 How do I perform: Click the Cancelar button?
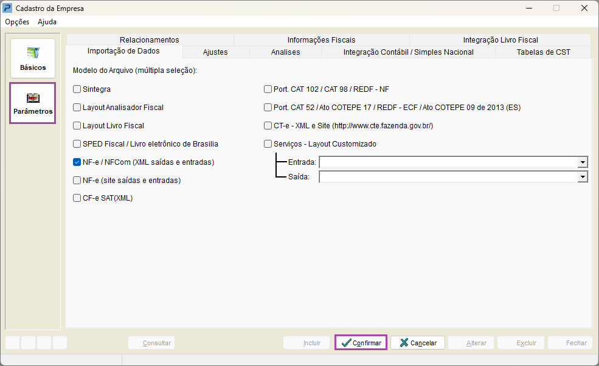(418, 343)
